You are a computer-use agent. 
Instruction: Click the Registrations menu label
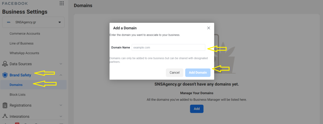[21, 105]
